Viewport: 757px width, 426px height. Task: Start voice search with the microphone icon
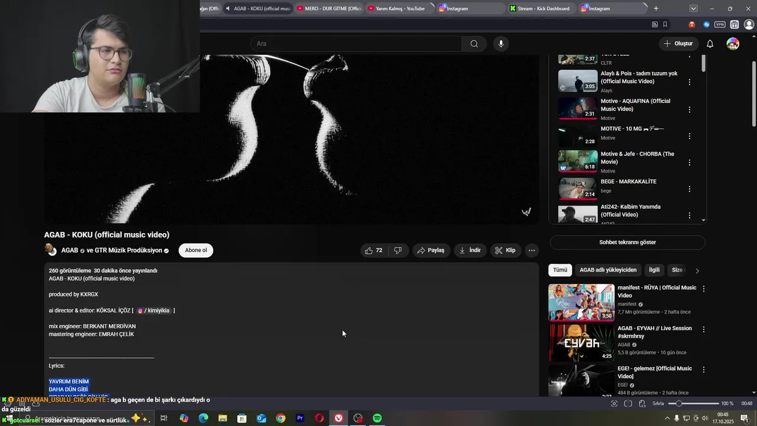(x=501, y=44)
